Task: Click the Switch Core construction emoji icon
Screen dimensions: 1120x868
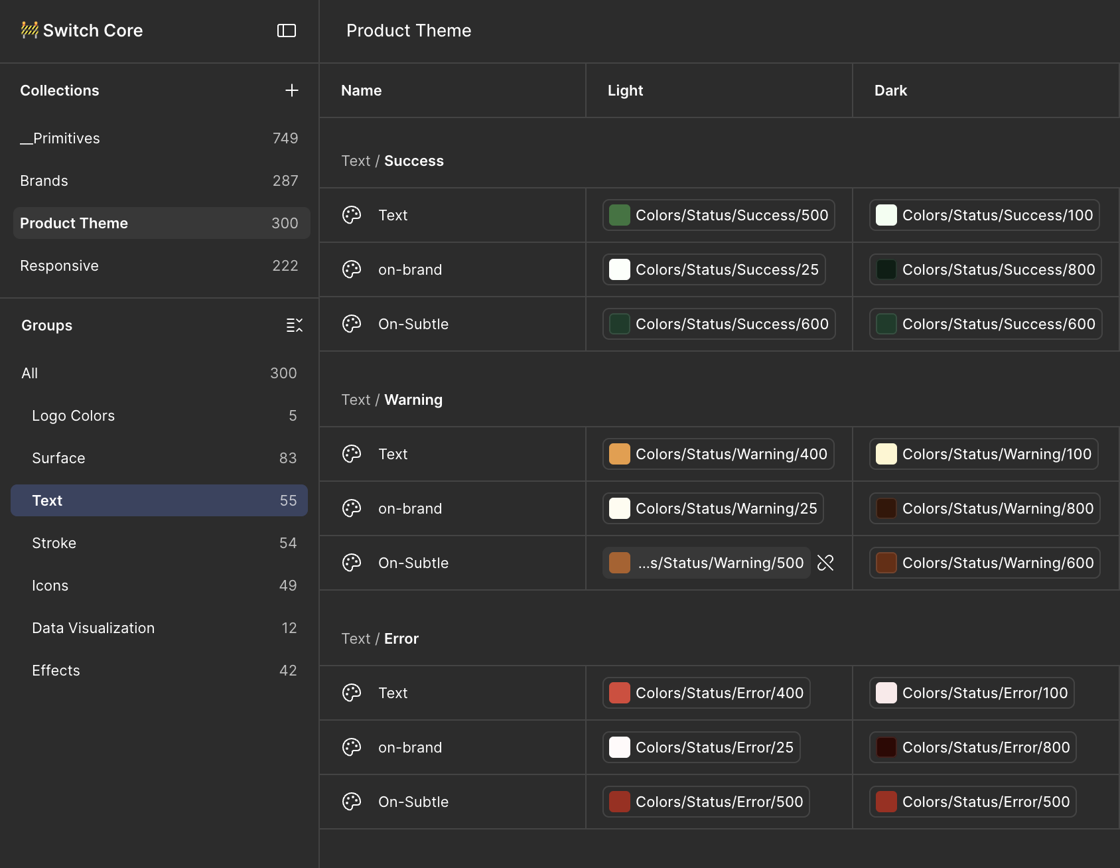Action: (x=29, y=30)
